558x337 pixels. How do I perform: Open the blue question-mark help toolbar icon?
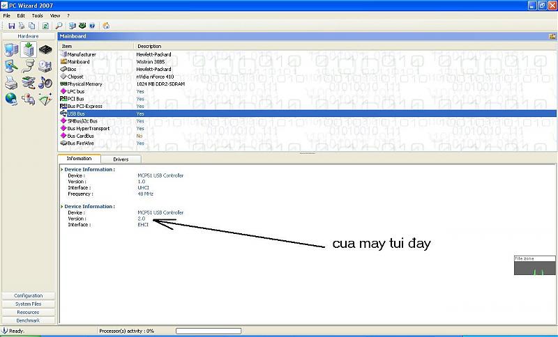(x=92, y=26)
